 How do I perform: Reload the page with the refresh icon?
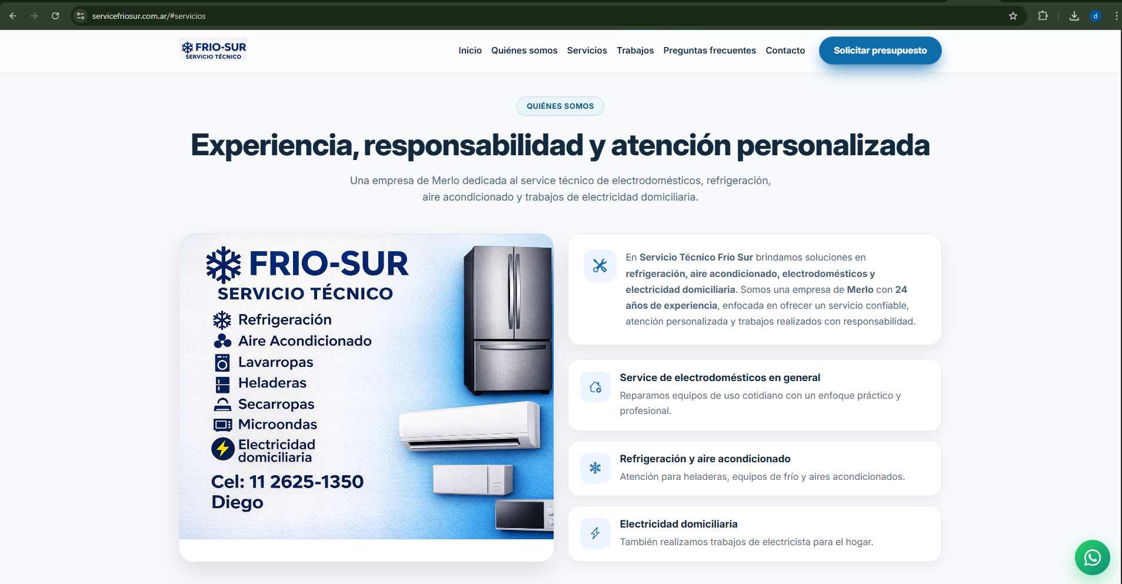click(55, 16)
